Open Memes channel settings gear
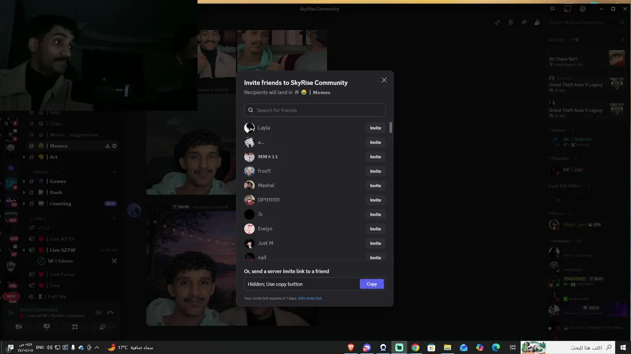Viewport: 631px width, 354px height. point(114,146)
